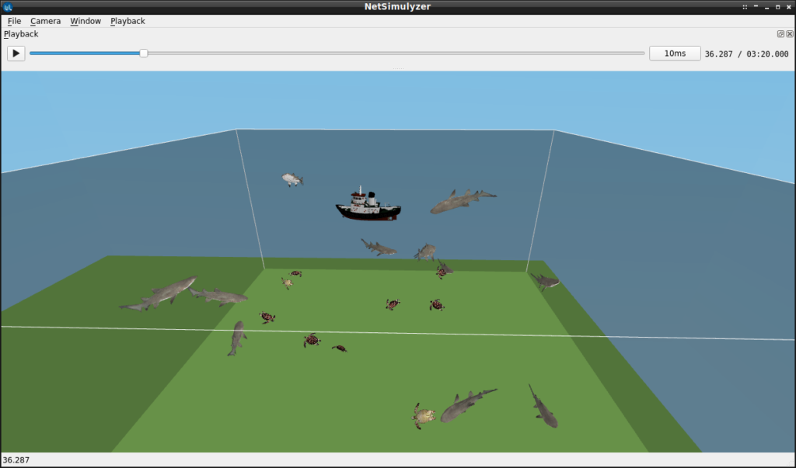
Task: Minimize the NetSimulyzer window
Action: click(766, 6)
